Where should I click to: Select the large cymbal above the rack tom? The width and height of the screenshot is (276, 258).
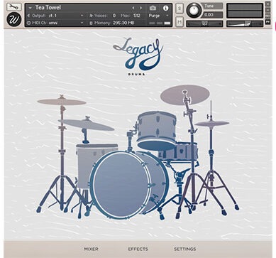tap(185, 95)
